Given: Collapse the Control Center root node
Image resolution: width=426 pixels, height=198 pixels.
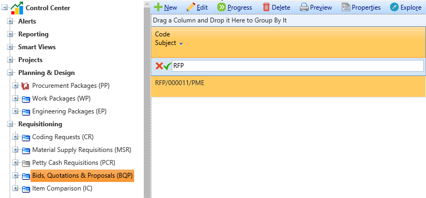Looking at the screenshot, I should pos(5,8).
